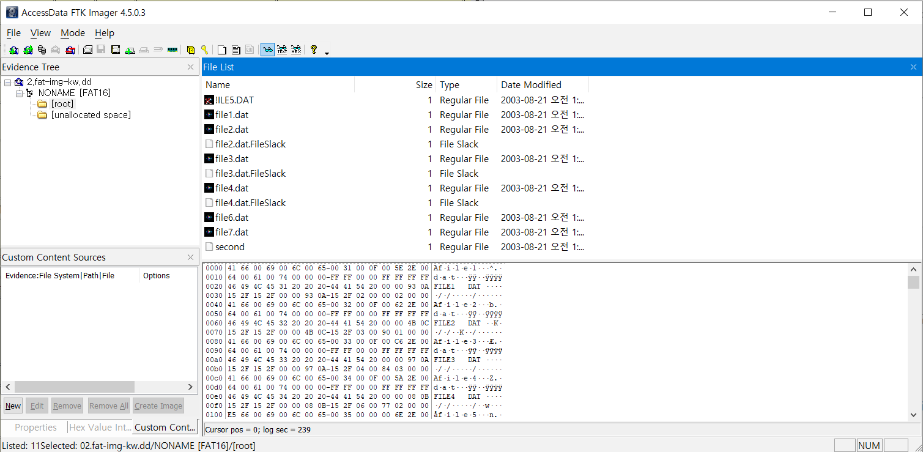Select file2.dat.FileSlack entry
Screen dimensions: 923x452
tap(251, 144)
